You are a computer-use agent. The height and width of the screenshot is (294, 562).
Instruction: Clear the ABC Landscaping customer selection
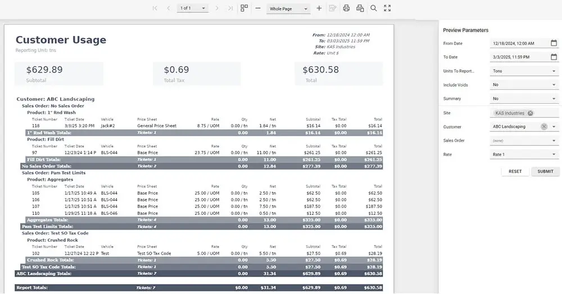(x=544, y=127)
